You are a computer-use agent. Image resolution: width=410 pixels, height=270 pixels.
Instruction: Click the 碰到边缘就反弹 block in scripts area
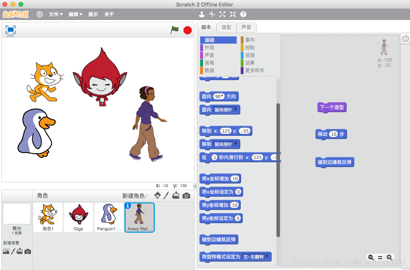pyautogui.click(x=335, y=162)
